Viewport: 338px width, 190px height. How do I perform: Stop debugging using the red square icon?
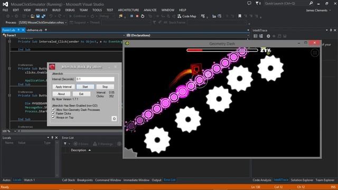pos(137,16)
